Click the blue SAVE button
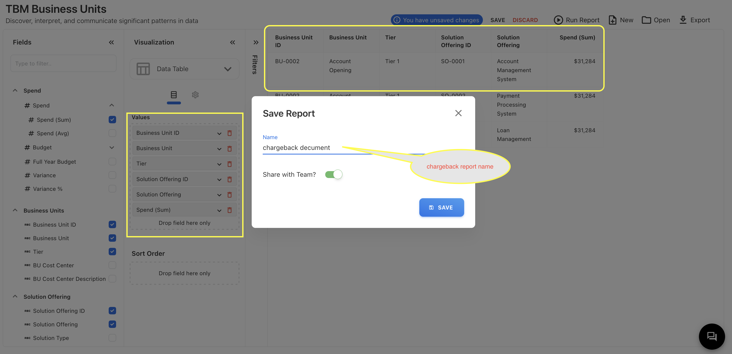Screen dimensions: 732x354 click(441, 207)
